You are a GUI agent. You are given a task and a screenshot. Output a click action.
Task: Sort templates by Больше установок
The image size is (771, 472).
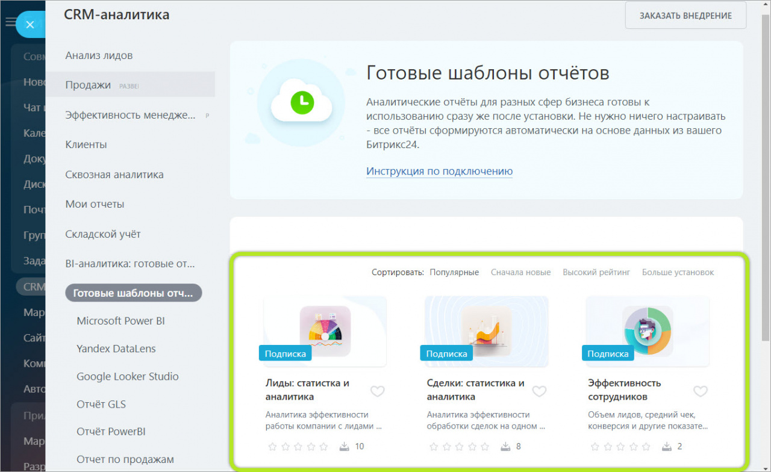click(678, 272)
